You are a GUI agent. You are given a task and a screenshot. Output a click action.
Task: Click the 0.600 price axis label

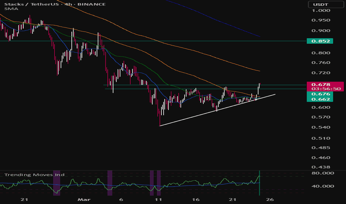point(321,108)
